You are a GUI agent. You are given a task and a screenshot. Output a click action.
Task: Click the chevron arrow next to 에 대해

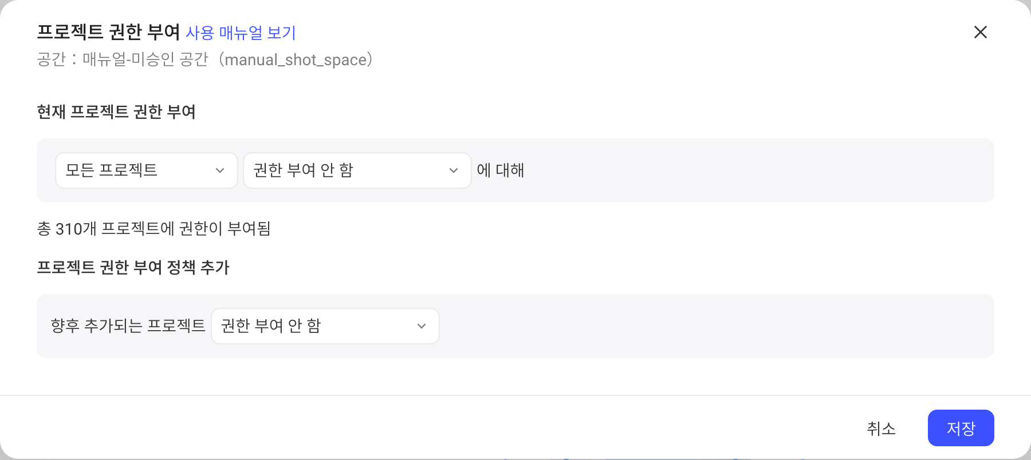pos(454,170)
